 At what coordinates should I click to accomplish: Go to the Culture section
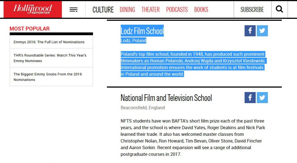(x=103, y=10)
